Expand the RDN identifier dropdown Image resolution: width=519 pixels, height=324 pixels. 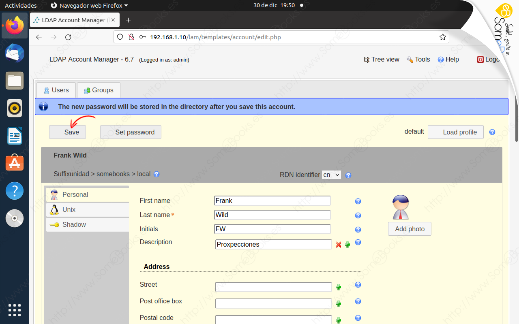(331, 175)
